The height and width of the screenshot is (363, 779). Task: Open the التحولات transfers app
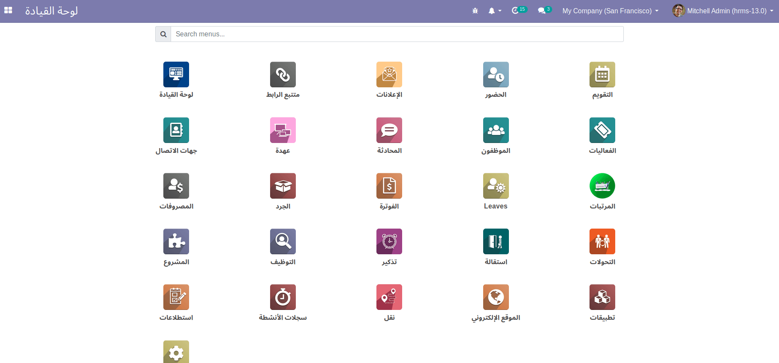[x=602, y=241]
